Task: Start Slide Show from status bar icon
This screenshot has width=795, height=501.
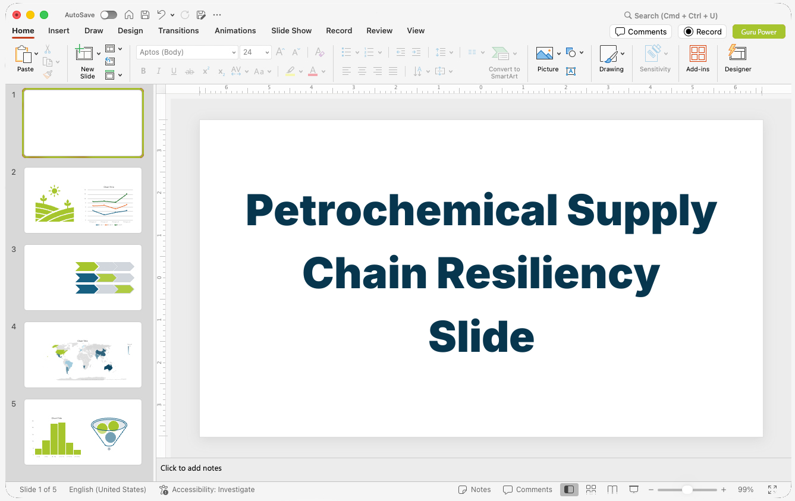Action: (x=634, y=490)
